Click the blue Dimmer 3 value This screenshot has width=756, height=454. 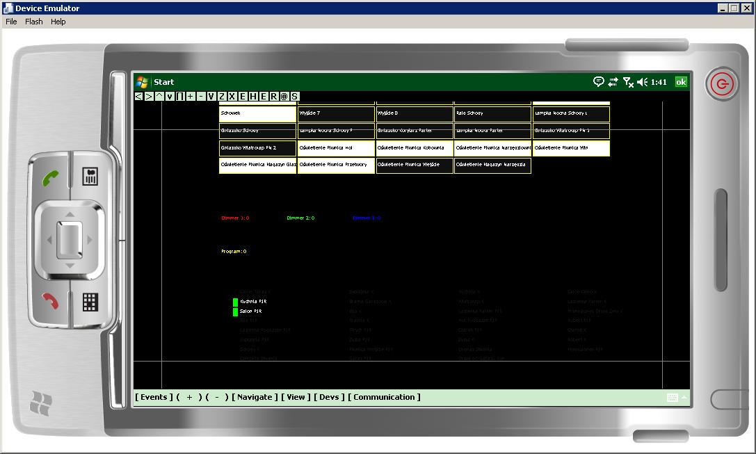click(367, 218)
